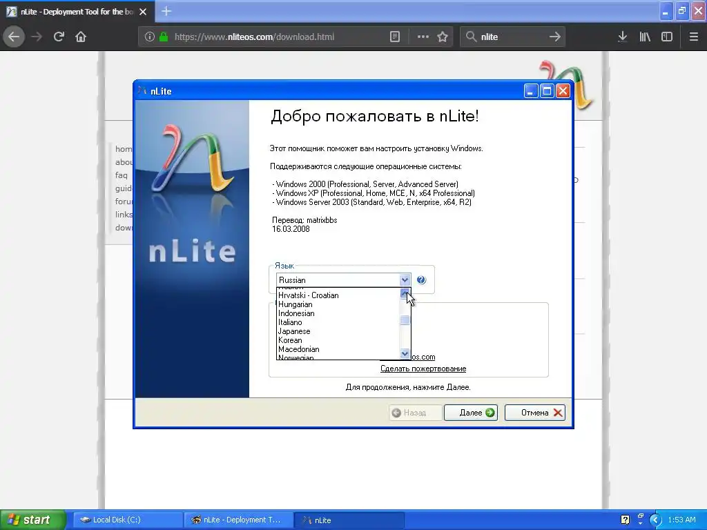Open the Firefox library icon
707x530 pixels.
645,37
